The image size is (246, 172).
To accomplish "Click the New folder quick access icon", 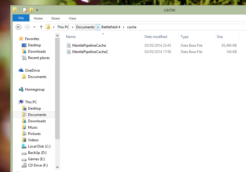I will pos(32,10).
